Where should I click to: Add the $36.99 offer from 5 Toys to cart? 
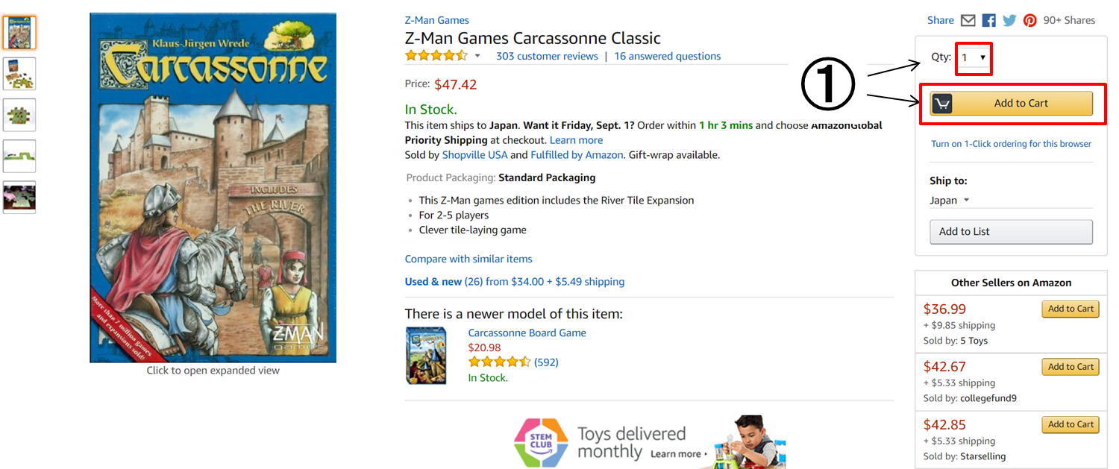pos(1071,309)
